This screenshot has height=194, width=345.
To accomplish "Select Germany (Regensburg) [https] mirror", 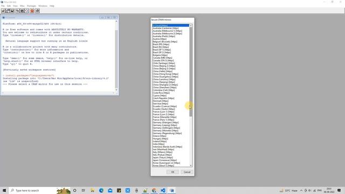I will point(171,133).
